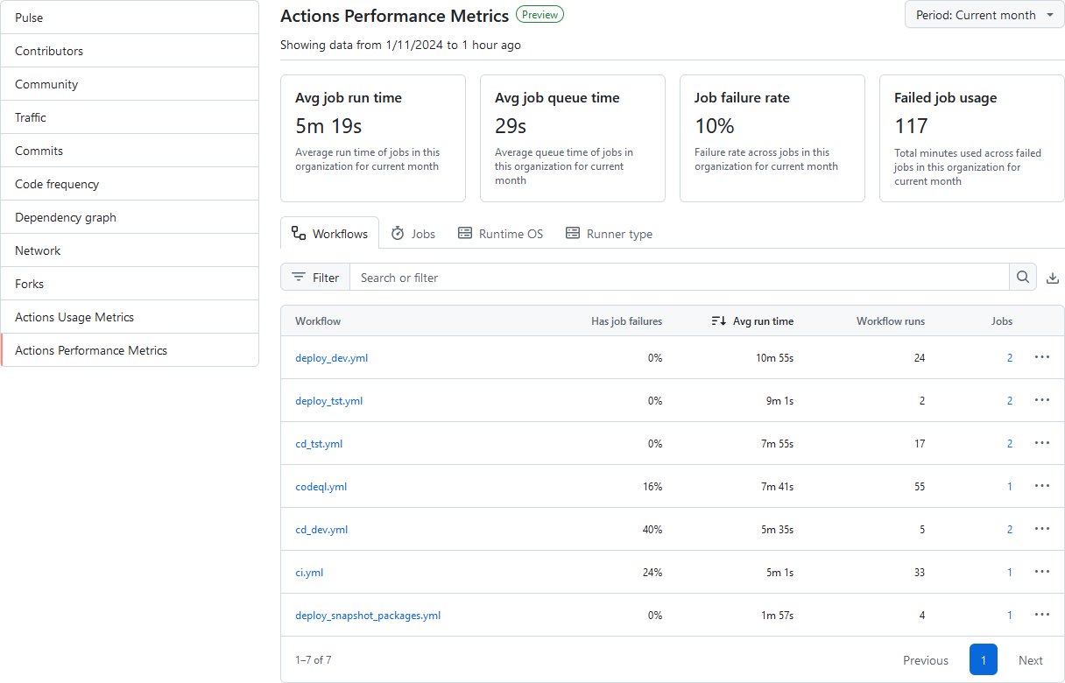Open the three-dot menu for ci.yml

tap(1042, 572)
